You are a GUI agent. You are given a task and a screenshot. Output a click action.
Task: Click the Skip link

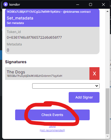[52, 126]
